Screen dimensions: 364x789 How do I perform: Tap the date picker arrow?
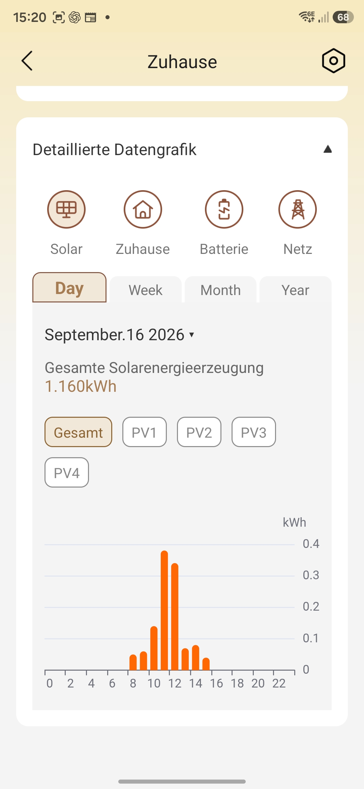click(x=192, y=334)
